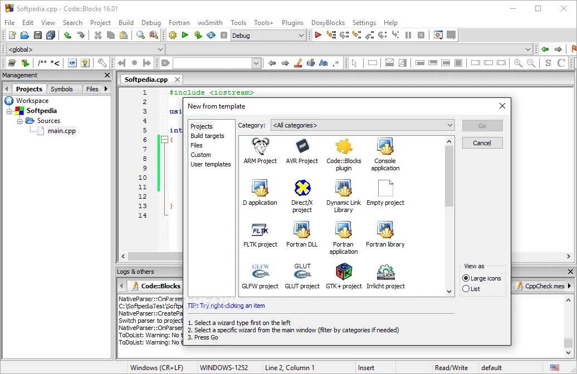Select the Softpedia.cpp editor tab
Screen dimensions: 577x374
[146, 80]
